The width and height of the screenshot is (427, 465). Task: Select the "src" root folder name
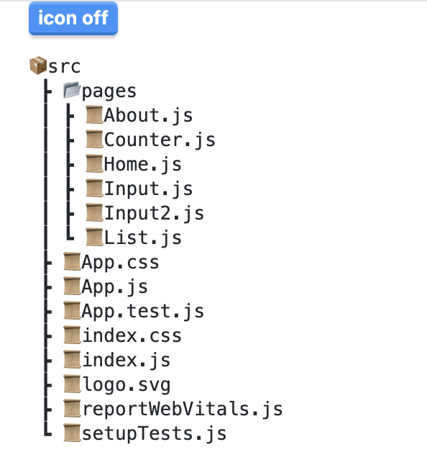64,66
